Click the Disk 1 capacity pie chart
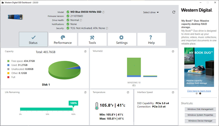The width and height of the screenshot is (219, 126). [x=64, y=70]
